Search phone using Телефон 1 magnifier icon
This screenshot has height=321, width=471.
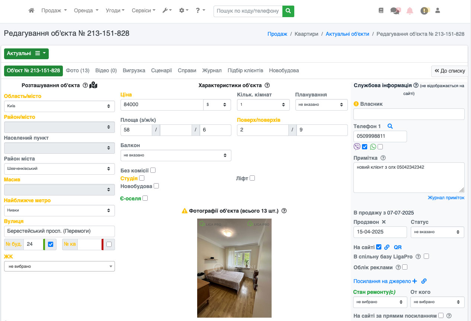[390, 126]
